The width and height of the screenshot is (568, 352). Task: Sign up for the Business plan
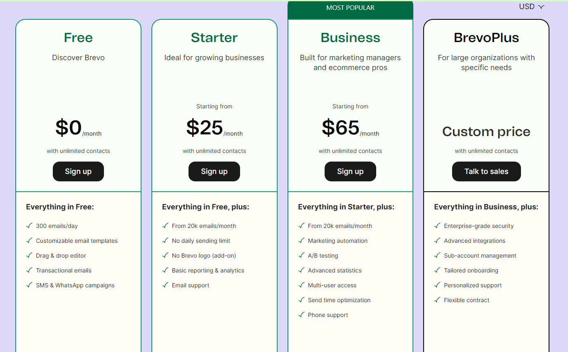[350, 171]
